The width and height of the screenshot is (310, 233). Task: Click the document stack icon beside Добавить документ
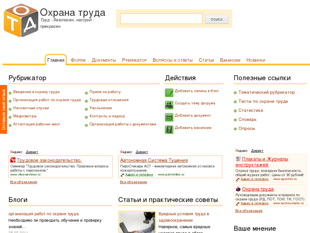tap(169, 117)
